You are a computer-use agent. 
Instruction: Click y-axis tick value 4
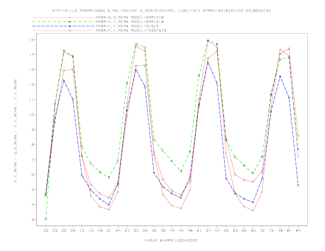(x=32, y=205)
